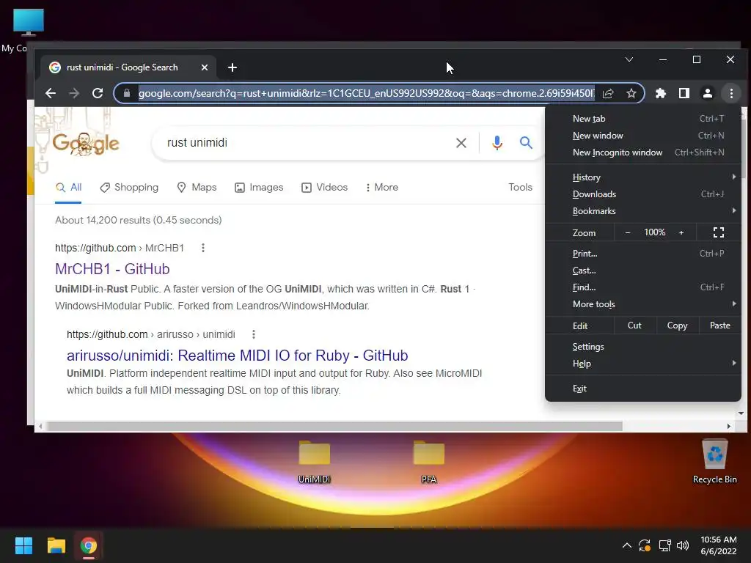This screenshot has height=563, width=751.
Task: Open More search filters dropdown
Action: coord(381,187)
